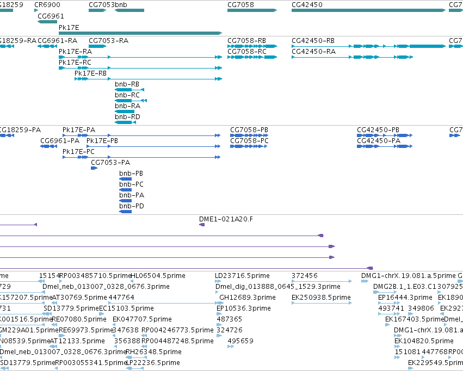Click the CG42450-PB protein label
This screenshot has width=463, height=371.
coord(378,130)
